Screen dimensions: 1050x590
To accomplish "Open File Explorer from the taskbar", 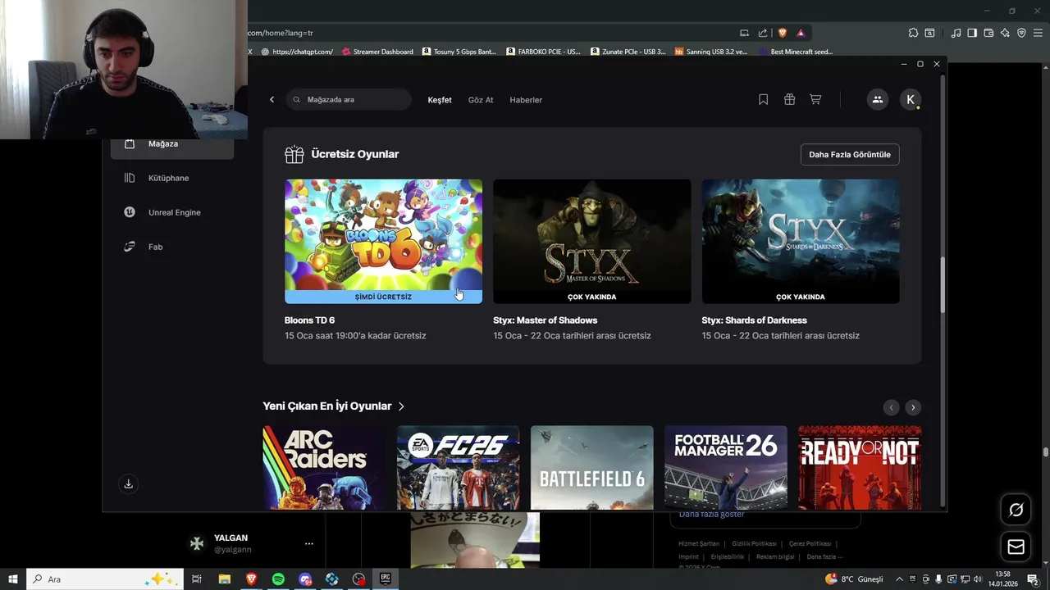I will pos(224,579).
